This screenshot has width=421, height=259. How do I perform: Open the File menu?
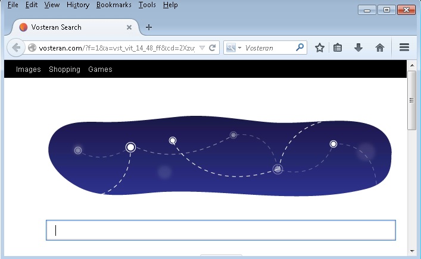(x=13, y=5)
